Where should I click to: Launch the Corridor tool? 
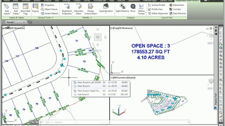click(175, 9)
